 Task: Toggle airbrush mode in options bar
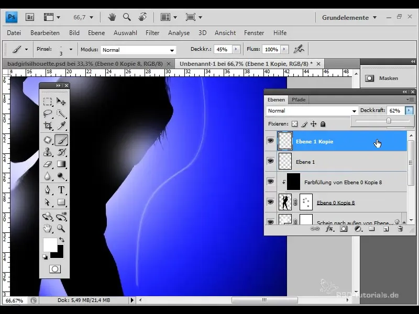click(x=299, y=49)
